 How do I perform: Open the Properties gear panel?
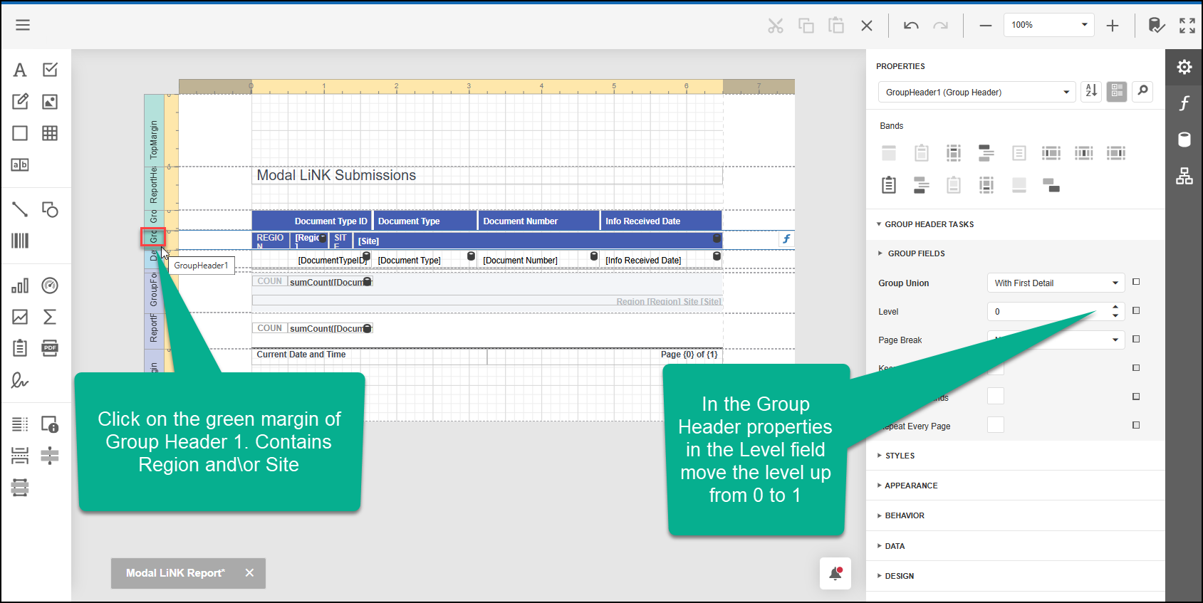click(1184, 67)
